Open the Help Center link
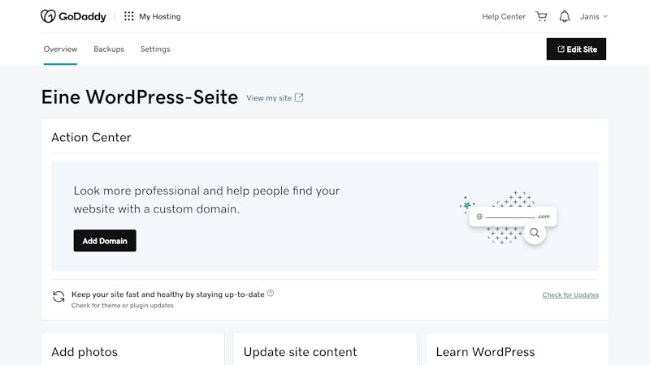The image size is (650, 365). point(504,16)
